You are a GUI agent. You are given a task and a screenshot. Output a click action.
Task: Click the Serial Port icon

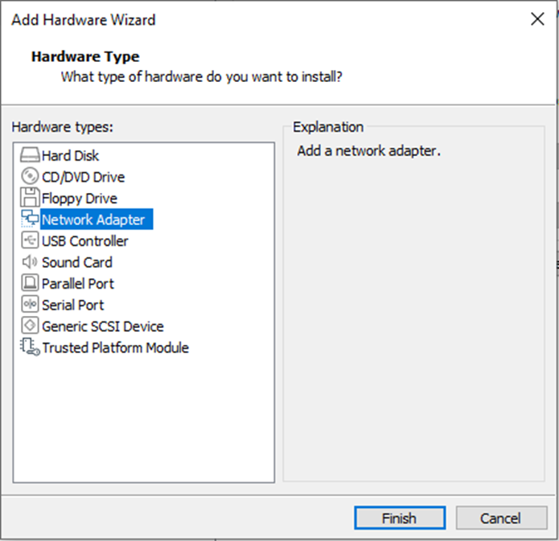pyautogui.click(x=30, y=305)
